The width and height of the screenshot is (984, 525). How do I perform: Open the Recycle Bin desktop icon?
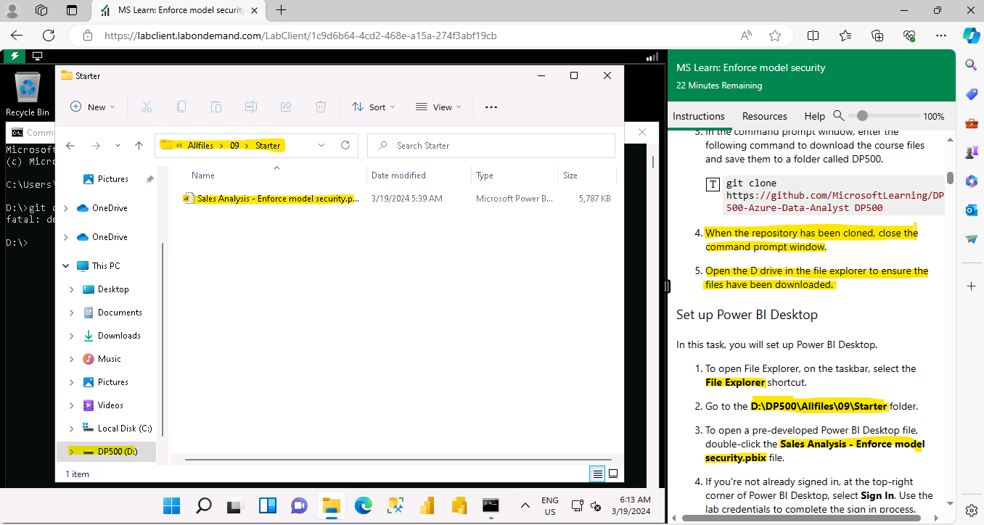point(28,94)
